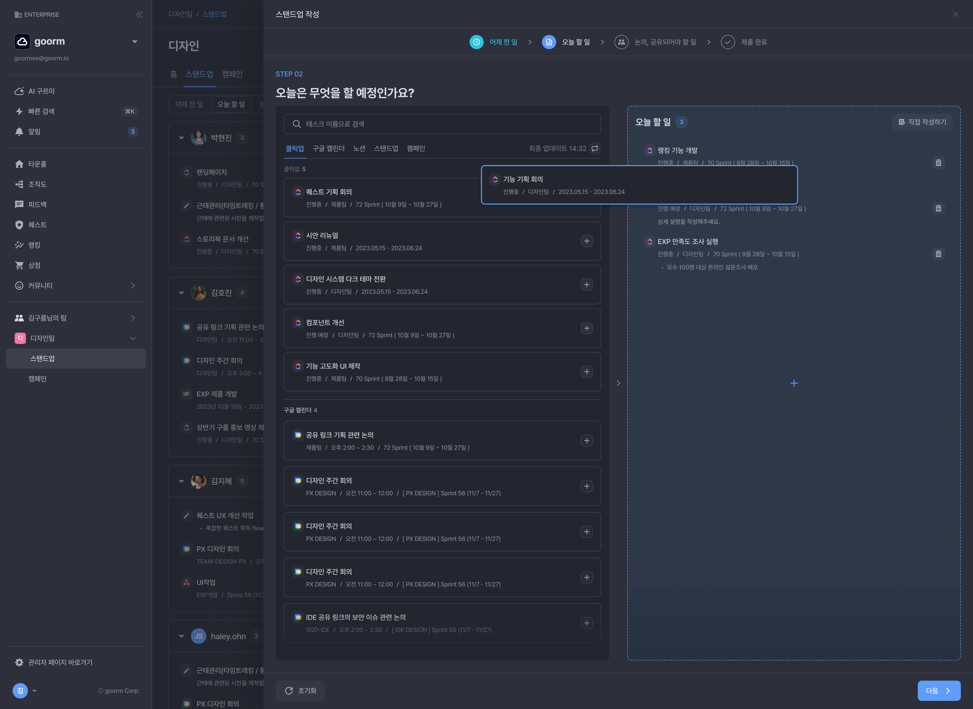The width and height of the screenshot is (973, 709).
Task: Add 시안 리뉴얼 task with plus icon
Action: (587, 241)
